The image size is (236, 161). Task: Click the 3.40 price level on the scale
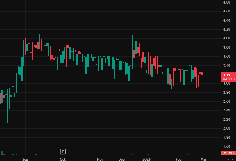(x=226, y=65)
